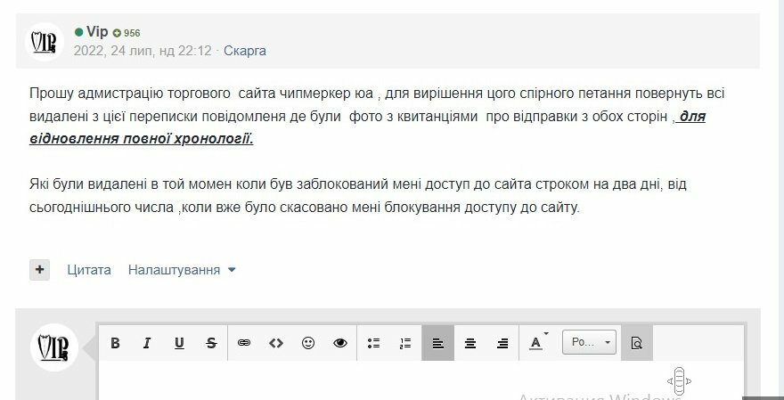
Task: Insert code block with the angle brackets icon
Action: (276, 343)
